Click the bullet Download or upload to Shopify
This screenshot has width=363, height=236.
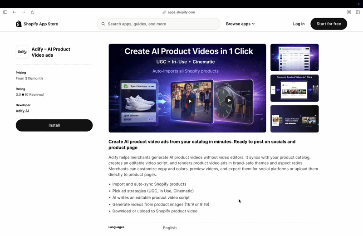pyautogui.click(x=155, y=211)
